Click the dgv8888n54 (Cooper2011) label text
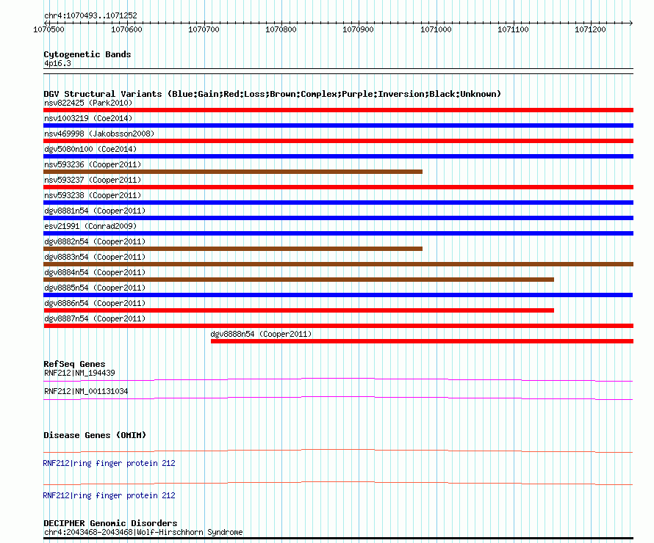654x543 pixels. pyautogui.click(x=261, y=334)
